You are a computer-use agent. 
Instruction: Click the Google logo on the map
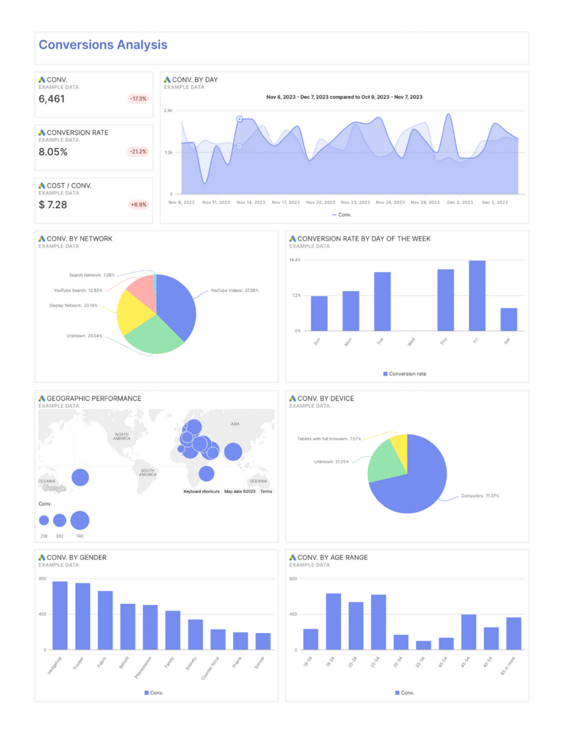click(x=54, y=488)
